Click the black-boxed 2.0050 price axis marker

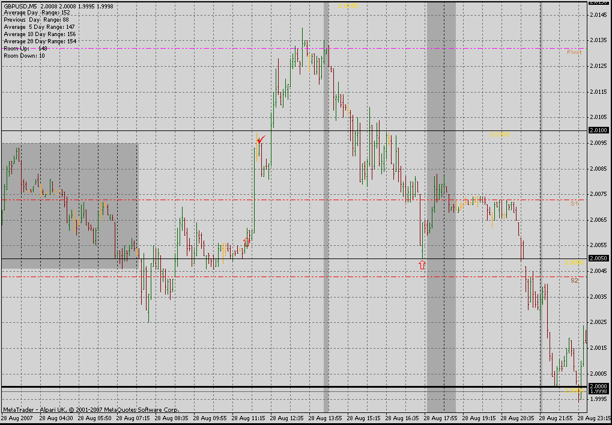point(599,258)
